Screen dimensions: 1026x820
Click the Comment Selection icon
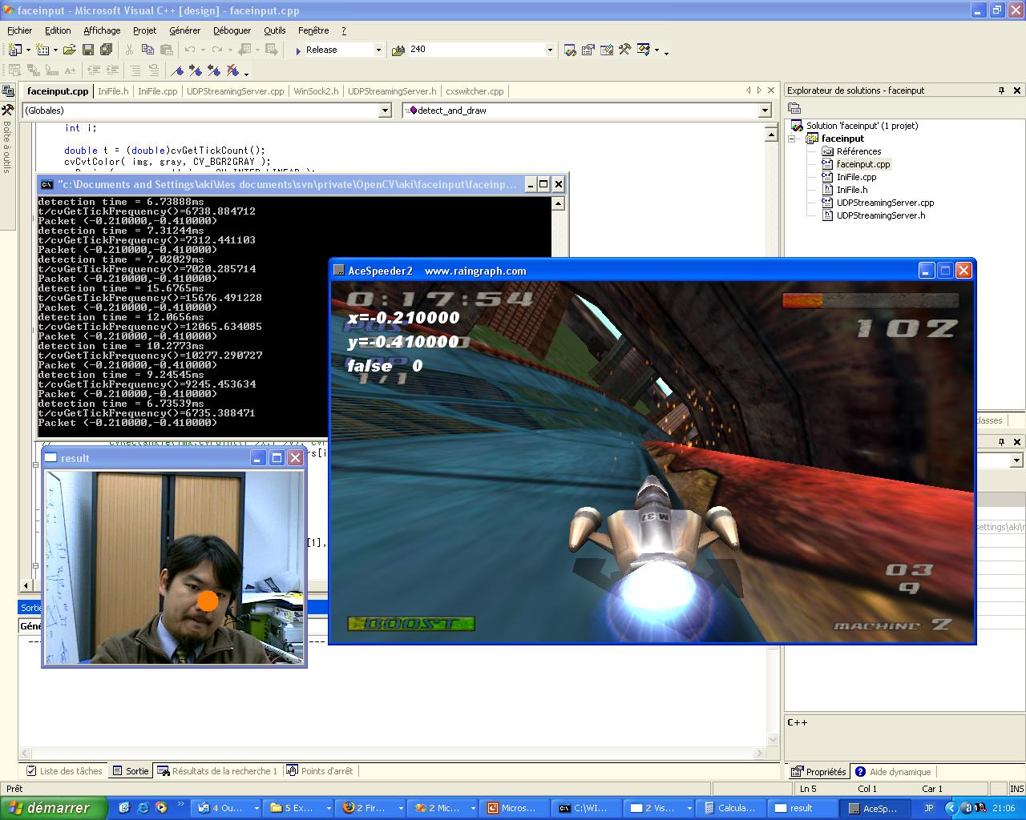click(x=135, y=70)
